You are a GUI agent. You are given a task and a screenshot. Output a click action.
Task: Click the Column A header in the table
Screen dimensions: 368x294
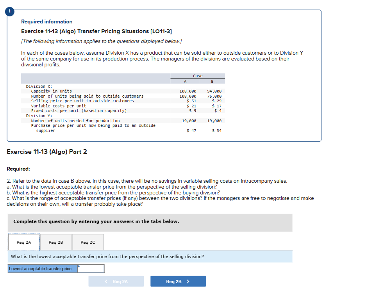185,81
